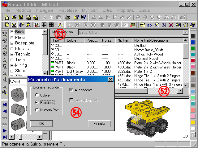Open the Proprietà menu
The height and width of the screenshot is (148, 198).
[x=125, y=10]
